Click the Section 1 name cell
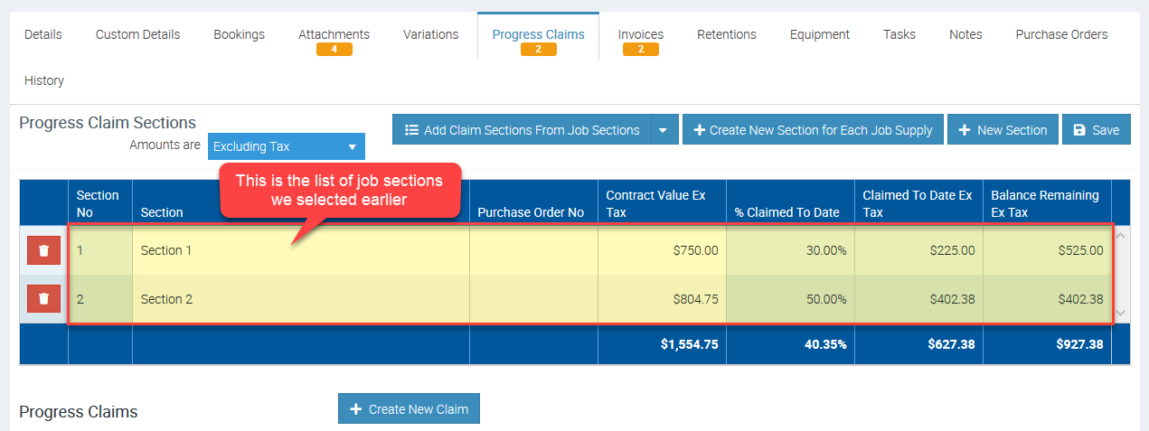1149x431 pixels. coord(300,250)
